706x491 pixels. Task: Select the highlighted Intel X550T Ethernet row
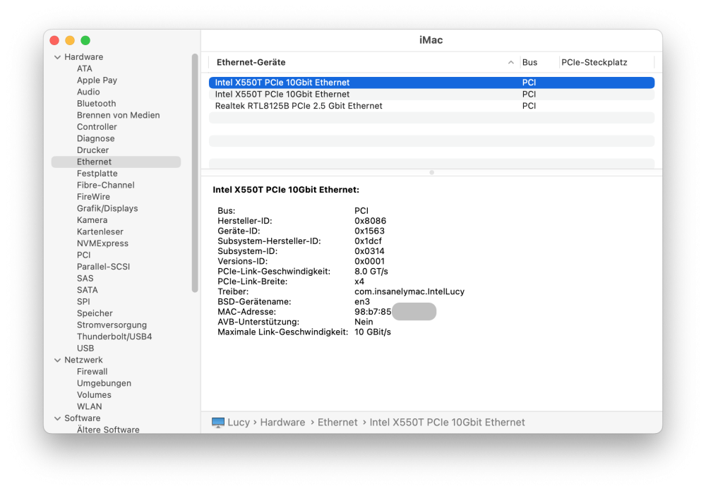tap(431, 83)
